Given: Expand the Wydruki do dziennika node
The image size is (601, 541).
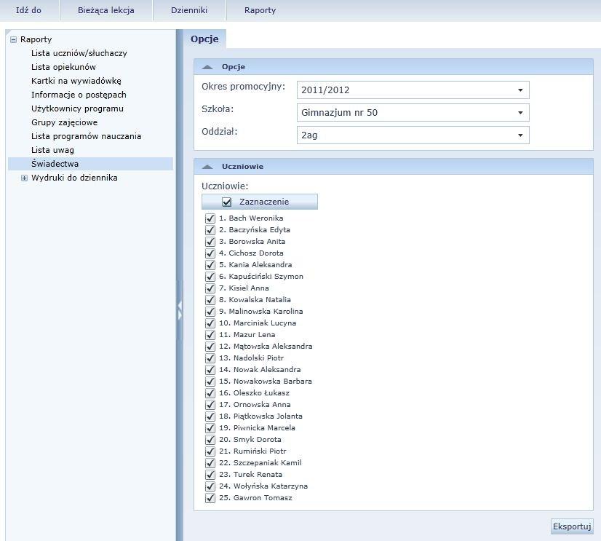Looking at the screenshot, I should [24, 178].
